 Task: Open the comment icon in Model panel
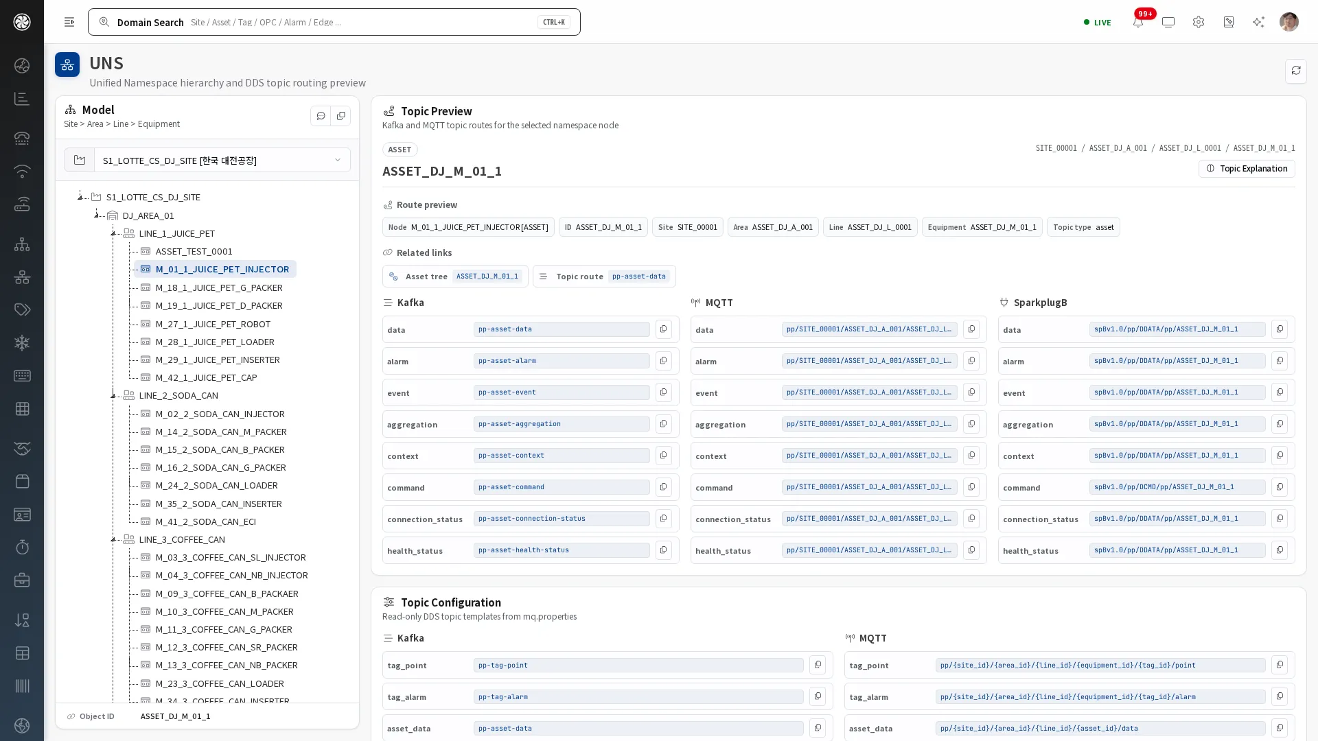pos(321,116)
